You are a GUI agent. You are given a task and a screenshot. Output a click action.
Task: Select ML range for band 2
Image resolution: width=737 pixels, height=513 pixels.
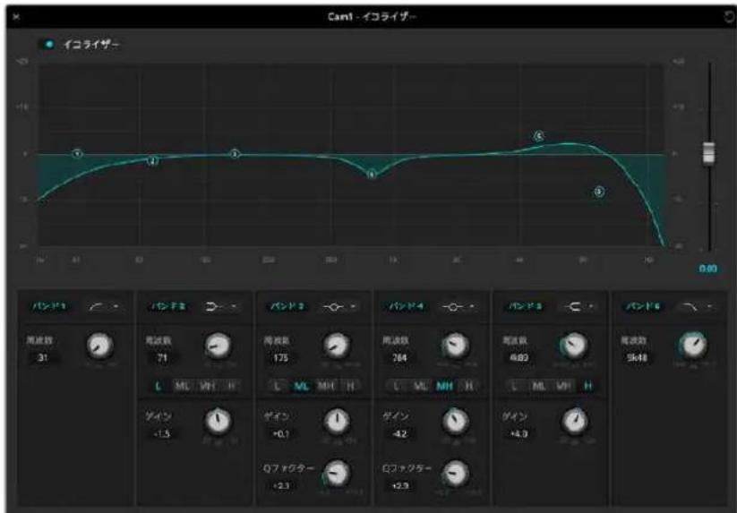[182, 386]
